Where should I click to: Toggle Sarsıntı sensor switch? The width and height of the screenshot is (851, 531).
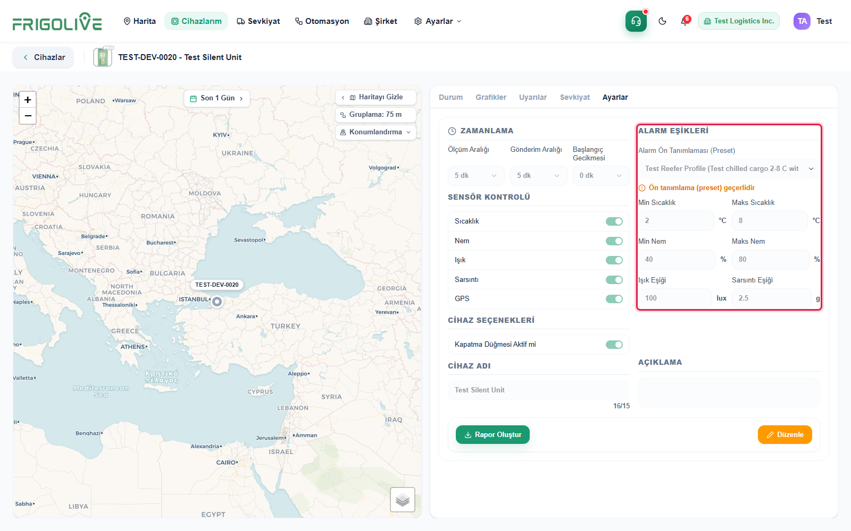click(614, 280)
